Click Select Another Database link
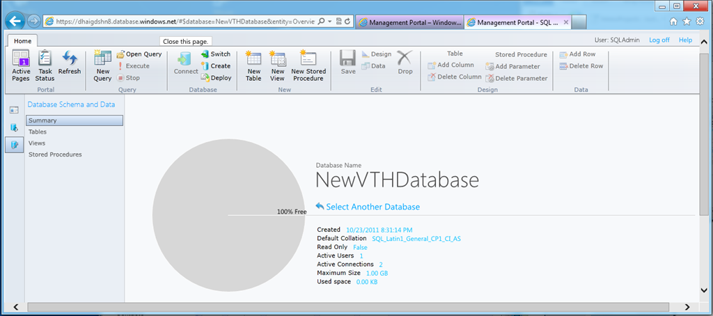This screenshot has width=713, height=316. 368,207
